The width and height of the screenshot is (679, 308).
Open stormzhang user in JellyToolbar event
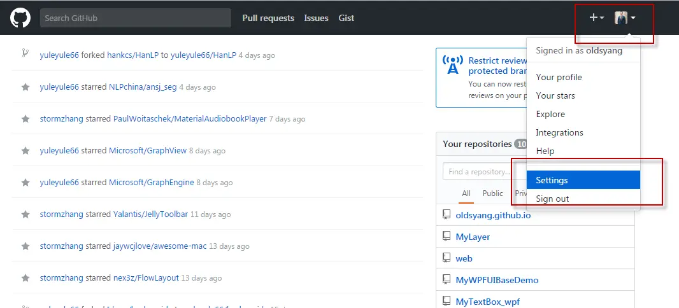pyautogui.click(x=62, y=214)
